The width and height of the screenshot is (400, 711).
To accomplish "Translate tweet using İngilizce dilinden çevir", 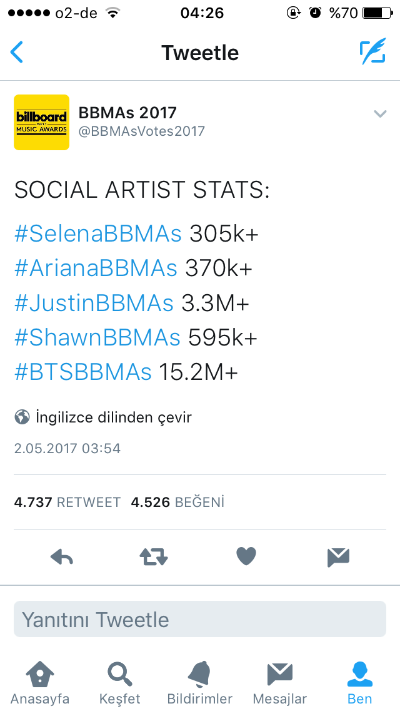I will pyautogui.click(x=112, y=417).
